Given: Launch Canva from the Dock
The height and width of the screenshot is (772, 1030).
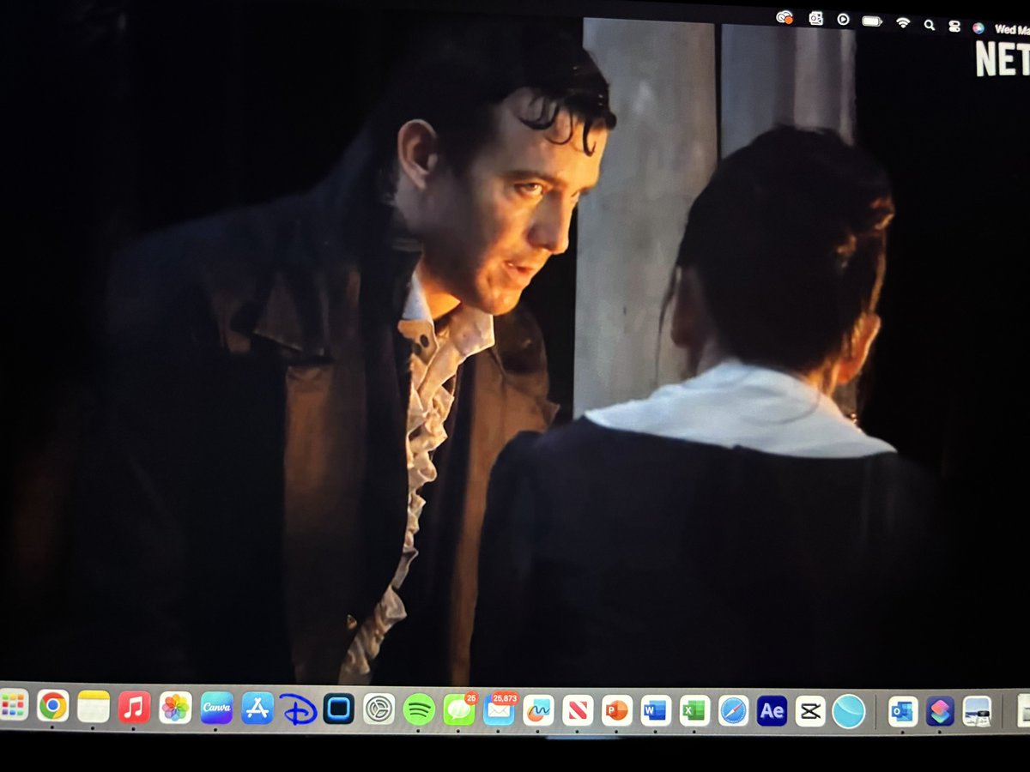Looking at the screenshot, I should pyautogui.click(x=216, y=709).
